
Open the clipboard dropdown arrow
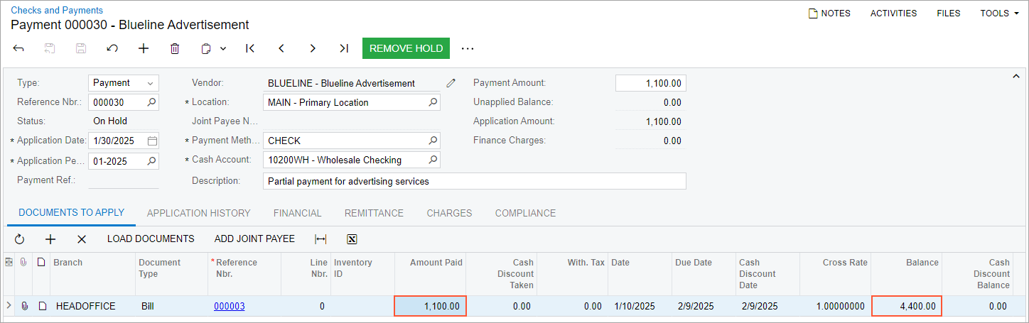tap(223, 48)
